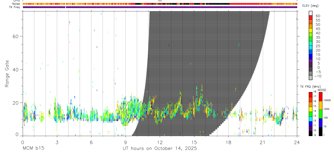Pick the red 17–18 MHz TX FRQ swatch
The height and width of the screenshot is (154, 334).
pos(310,95)
